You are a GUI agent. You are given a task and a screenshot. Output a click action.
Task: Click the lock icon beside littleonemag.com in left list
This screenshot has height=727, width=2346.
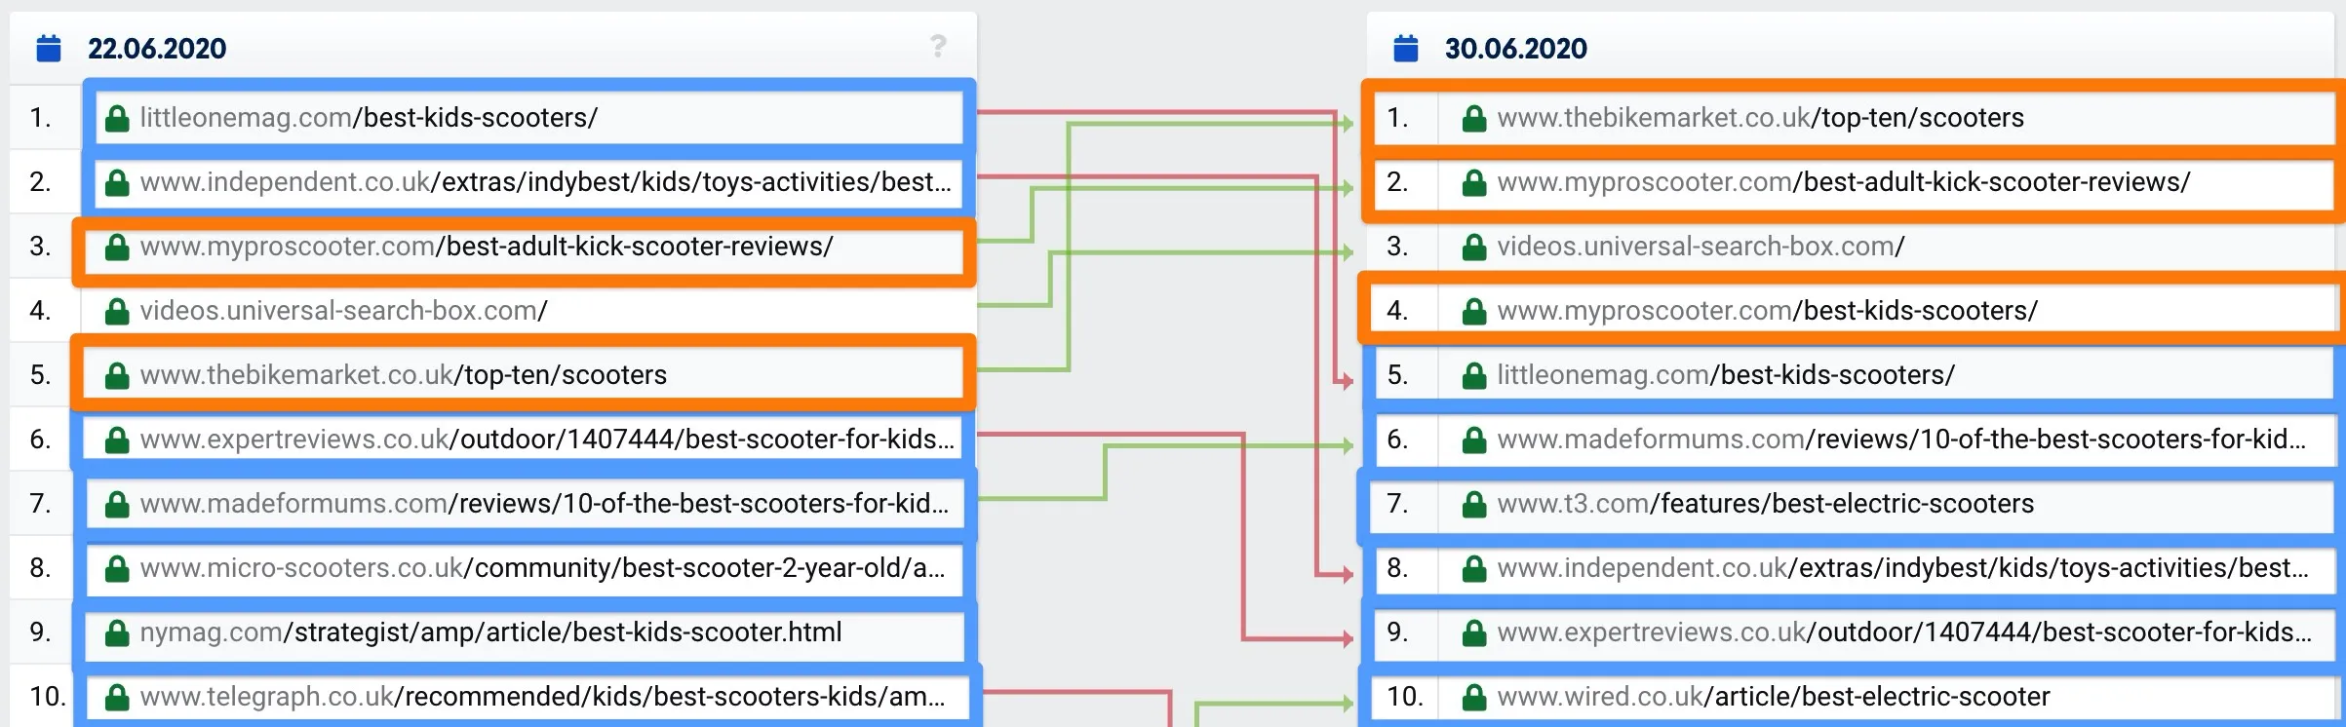click(117, 118)
